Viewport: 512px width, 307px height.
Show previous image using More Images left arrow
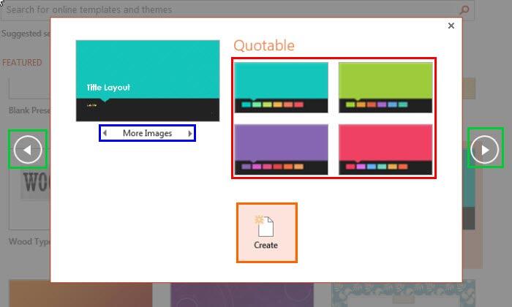pos(105,133)
